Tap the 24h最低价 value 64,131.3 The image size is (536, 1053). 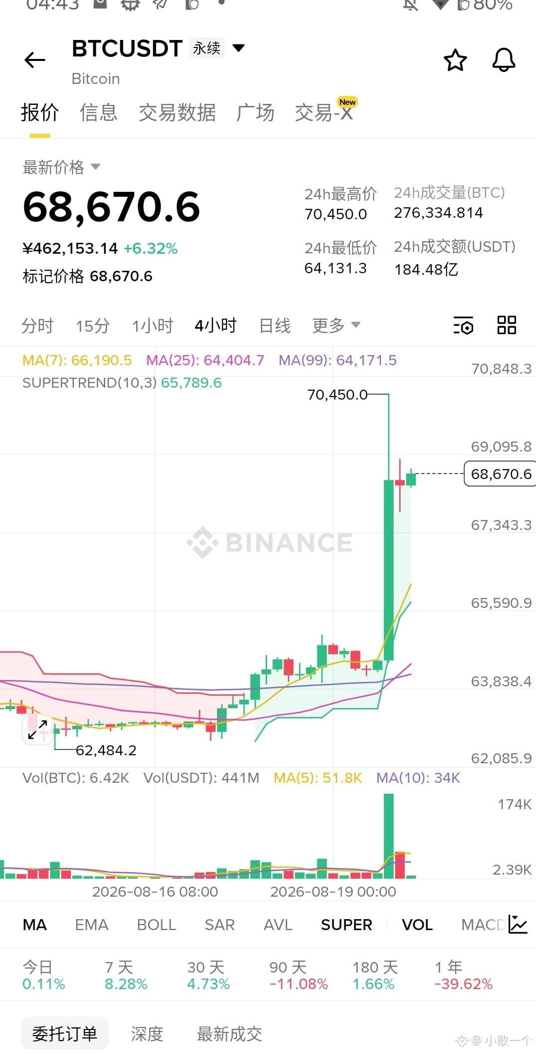pyautogui.click(x=336, y=268)
